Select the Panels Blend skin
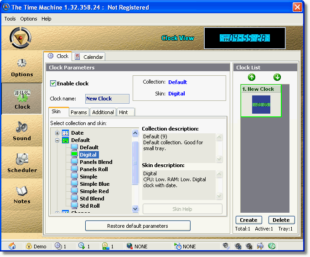Viewport: 310px width, 257px height. tap(96, 162)
